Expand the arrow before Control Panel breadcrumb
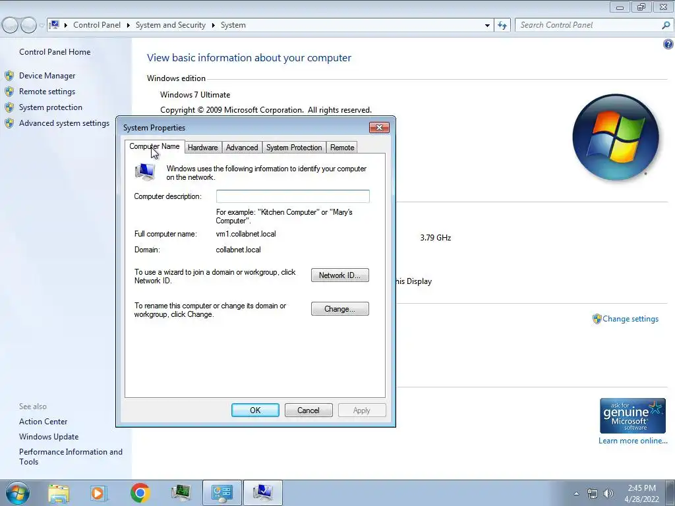Viewport: 675px width, 506px height. (66, 25)
